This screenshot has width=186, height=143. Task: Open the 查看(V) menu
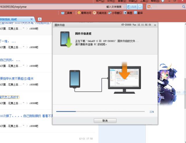click(x=122, y=1)
